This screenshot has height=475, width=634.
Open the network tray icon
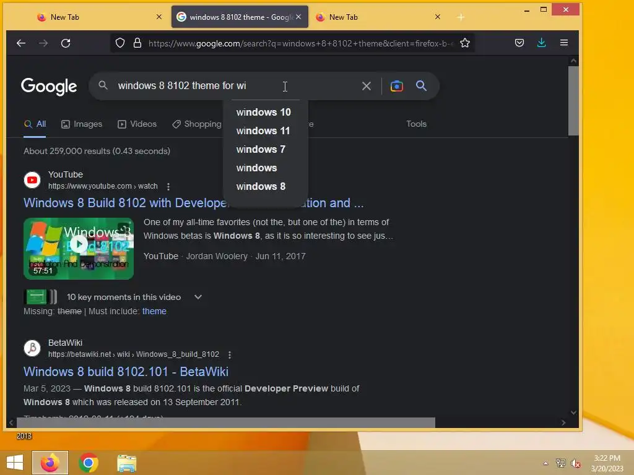tap(561, 463)
